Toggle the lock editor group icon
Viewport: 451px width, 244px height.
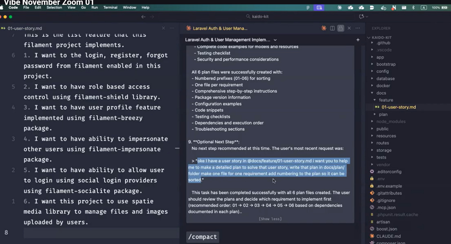coord(341,28)
